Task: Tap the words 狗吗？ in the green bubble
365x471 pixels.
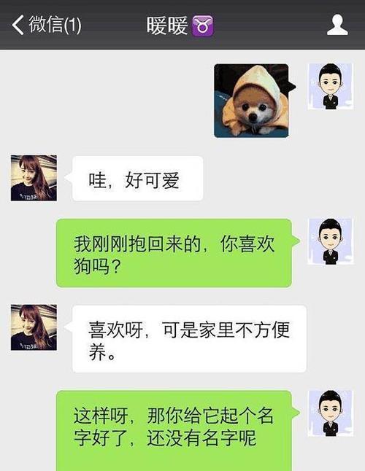Action: pyautogui.click(x=97, y=266)
